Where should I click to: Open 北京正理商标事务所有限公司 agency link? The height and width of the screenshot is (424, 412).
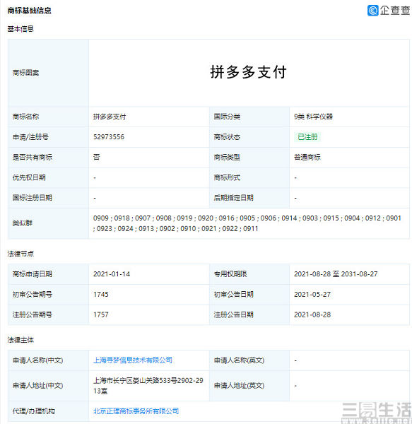(136, 411)
